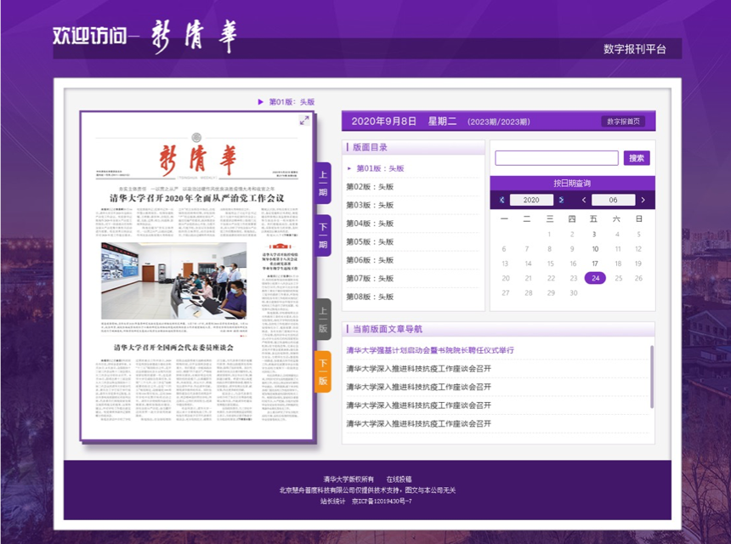Image resolution: width=731 pixels, height=544 pixels.
Task: Select date 25 in the calendar
Action: 619,278
